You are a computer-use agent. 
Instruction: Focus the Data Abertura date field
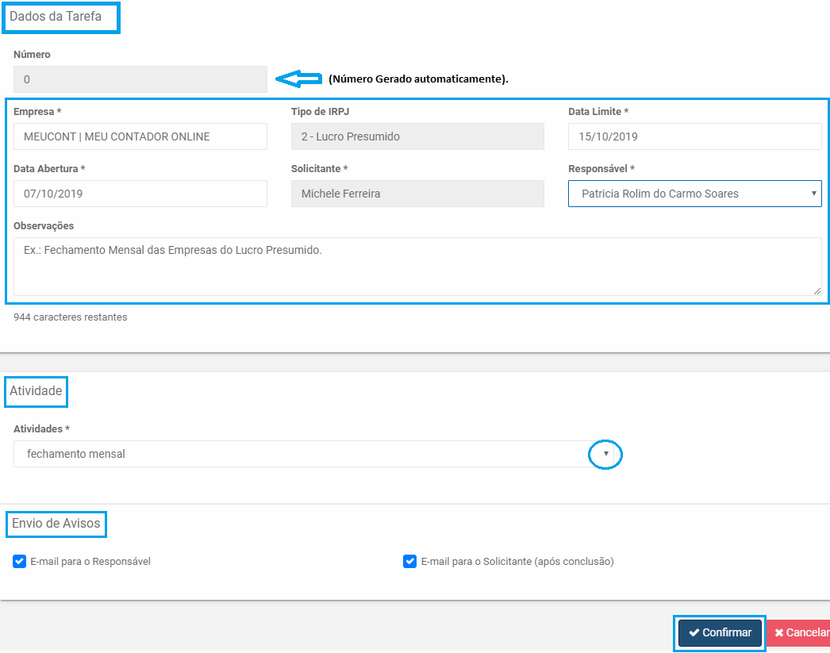click(140, 194)
